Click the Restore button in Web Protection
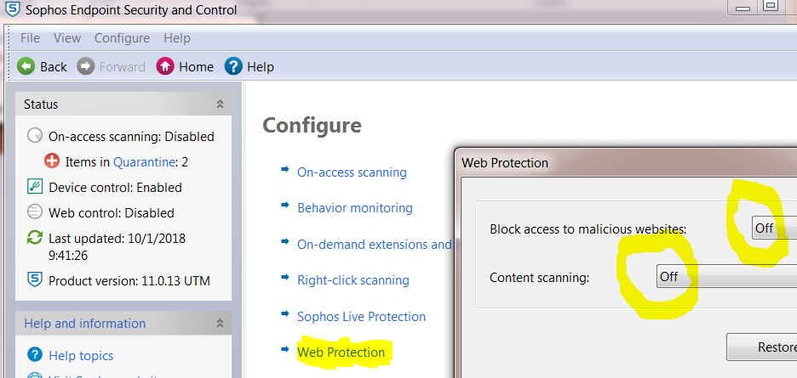This screenshot has width=797, height=378. click(x=761, y=347)
